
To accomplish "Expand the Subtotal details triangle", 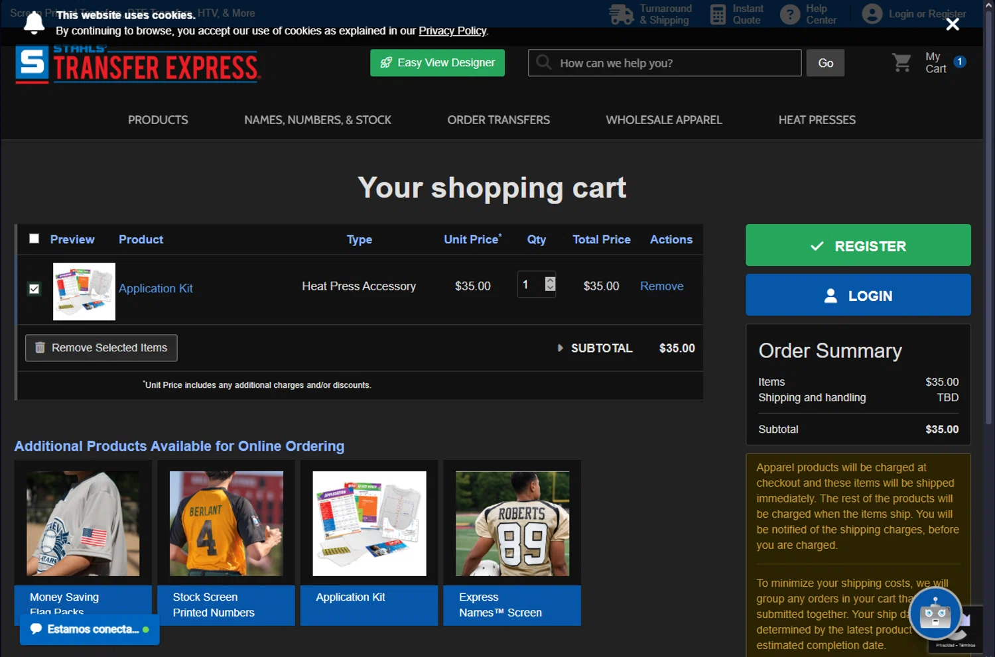I will coord(560,348).
